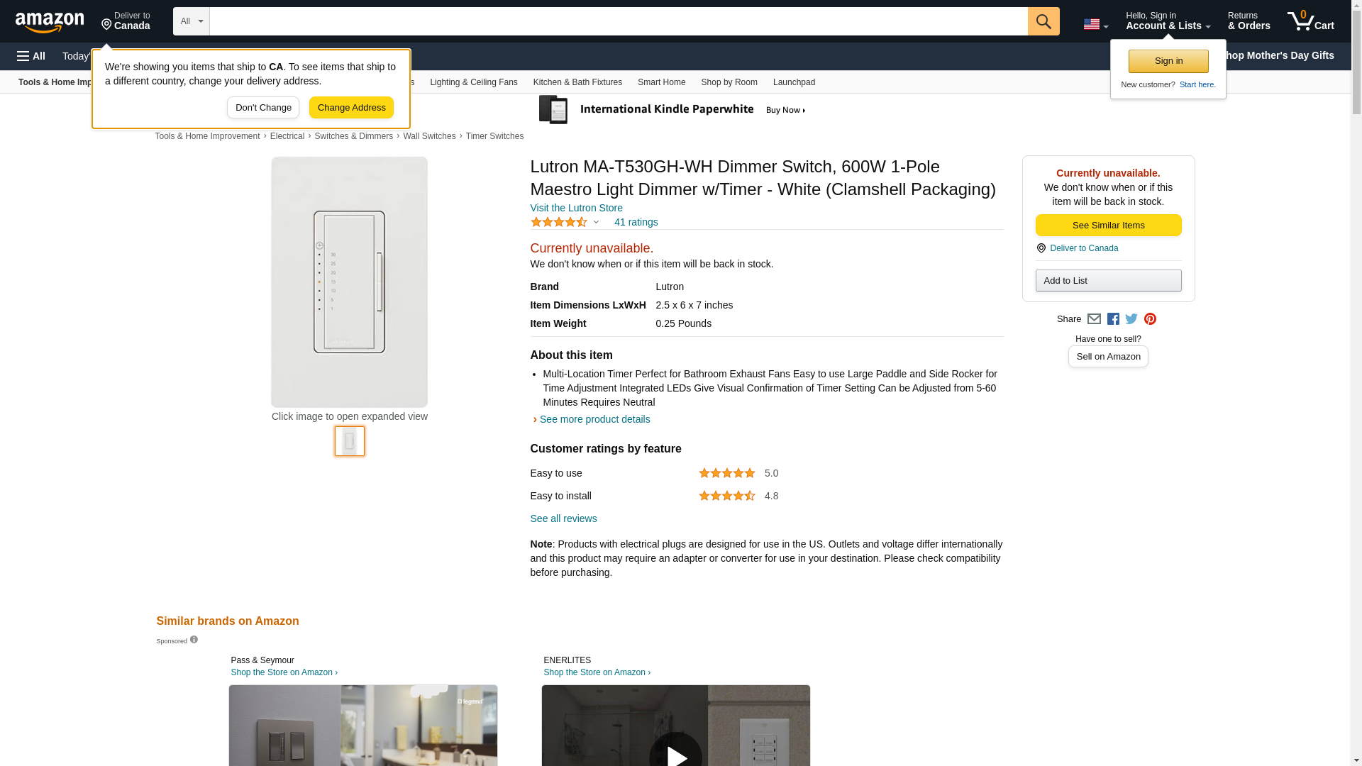Share the product on Pinterest
The image size is (1362, 766).
pos(1150,319)
